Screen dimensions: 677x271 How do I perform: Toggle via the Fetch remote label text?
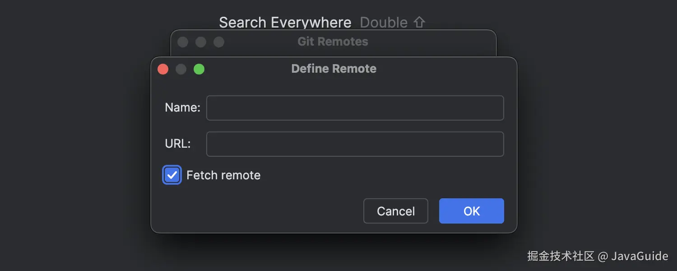coord(223,175)
